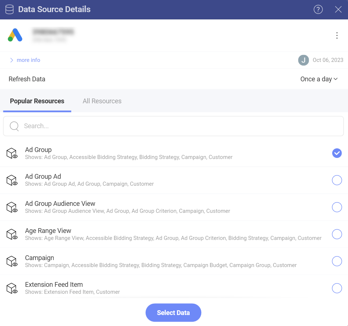
Task: Click the Campaign row title
Action: point(39,258)
